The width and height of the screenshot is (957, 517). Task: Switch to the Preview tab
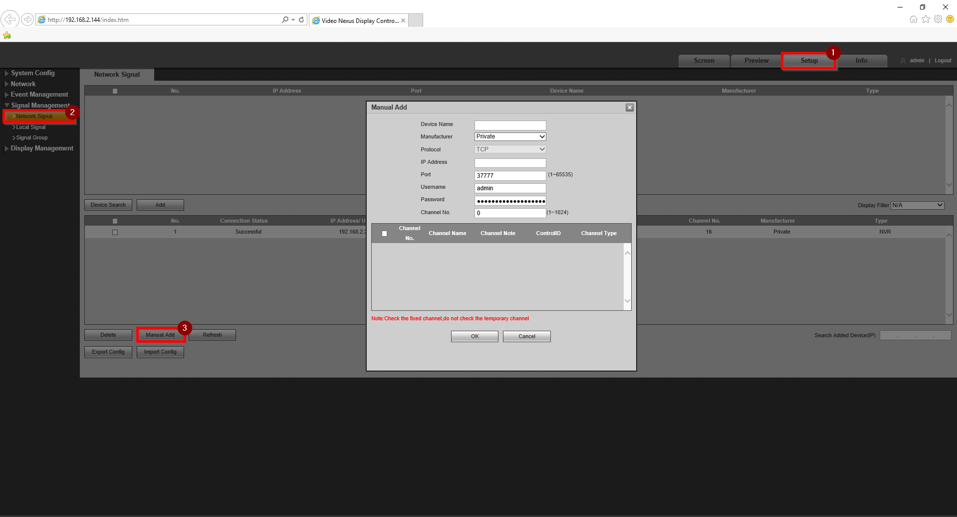click(756, 61)
